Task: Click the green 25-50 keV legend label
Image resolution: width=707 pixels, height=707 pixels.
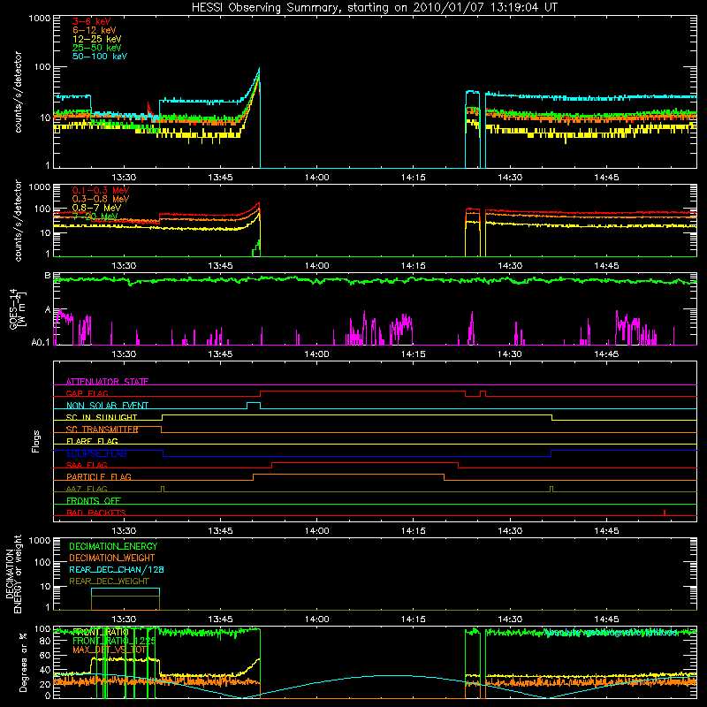Action: click(x=97, y=48)
